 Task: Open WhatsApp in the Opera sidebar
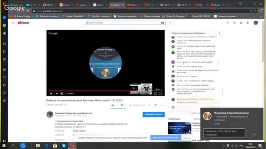click(x=5, y=26)
